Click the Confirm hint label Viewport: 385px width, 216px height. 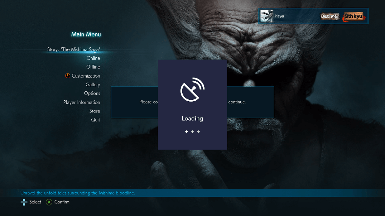[62, 202]
